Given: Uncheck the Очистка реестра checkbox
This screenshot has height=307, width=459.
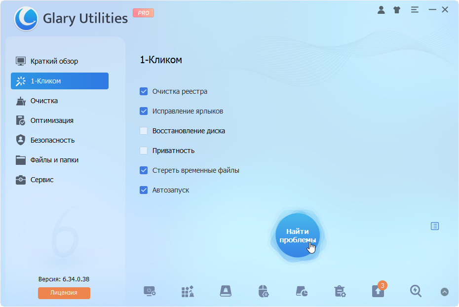Looking at the screenshot, I should pos(144,91).
